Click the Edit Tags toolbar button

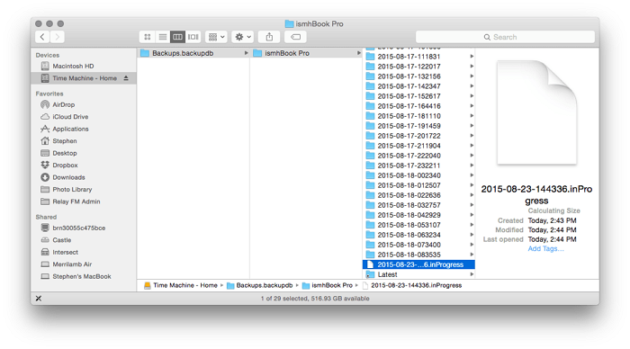295,37
